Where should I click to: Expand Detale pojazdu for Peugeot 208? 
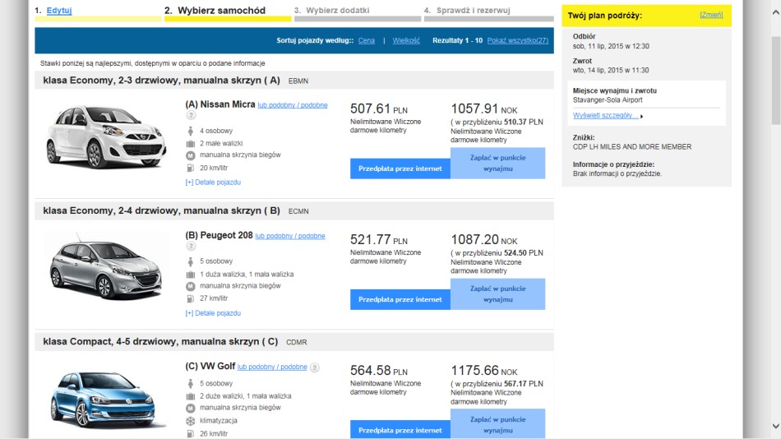(x=213, y=313)
